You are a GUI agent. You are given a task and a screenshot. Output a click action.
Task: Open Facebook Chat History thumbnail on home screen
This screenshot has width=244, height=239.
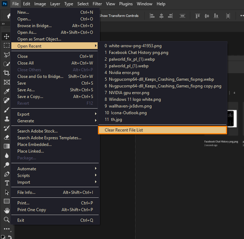coord(232,118)
